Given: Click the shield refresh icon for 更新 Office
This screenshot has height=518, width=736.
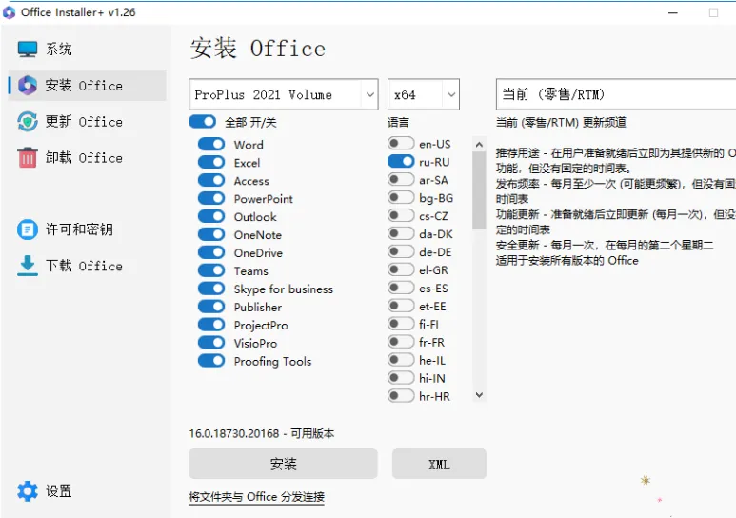Looking at the screenshot, I should click(x=28, y=122).
